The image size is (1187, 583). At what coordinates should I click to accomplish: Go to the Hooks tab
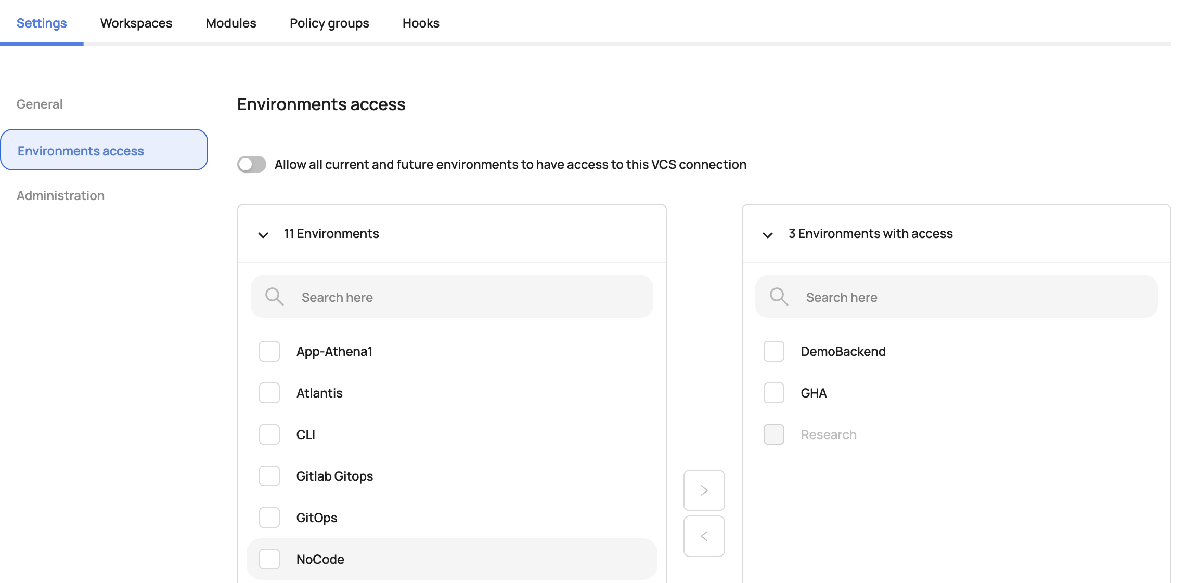[x=421, y=23]
